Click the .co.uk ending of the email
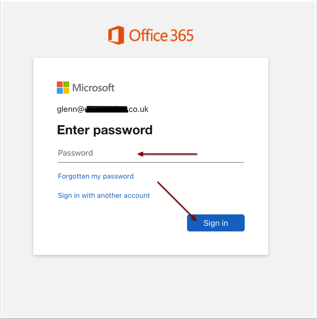 click(x=138, y=109)
